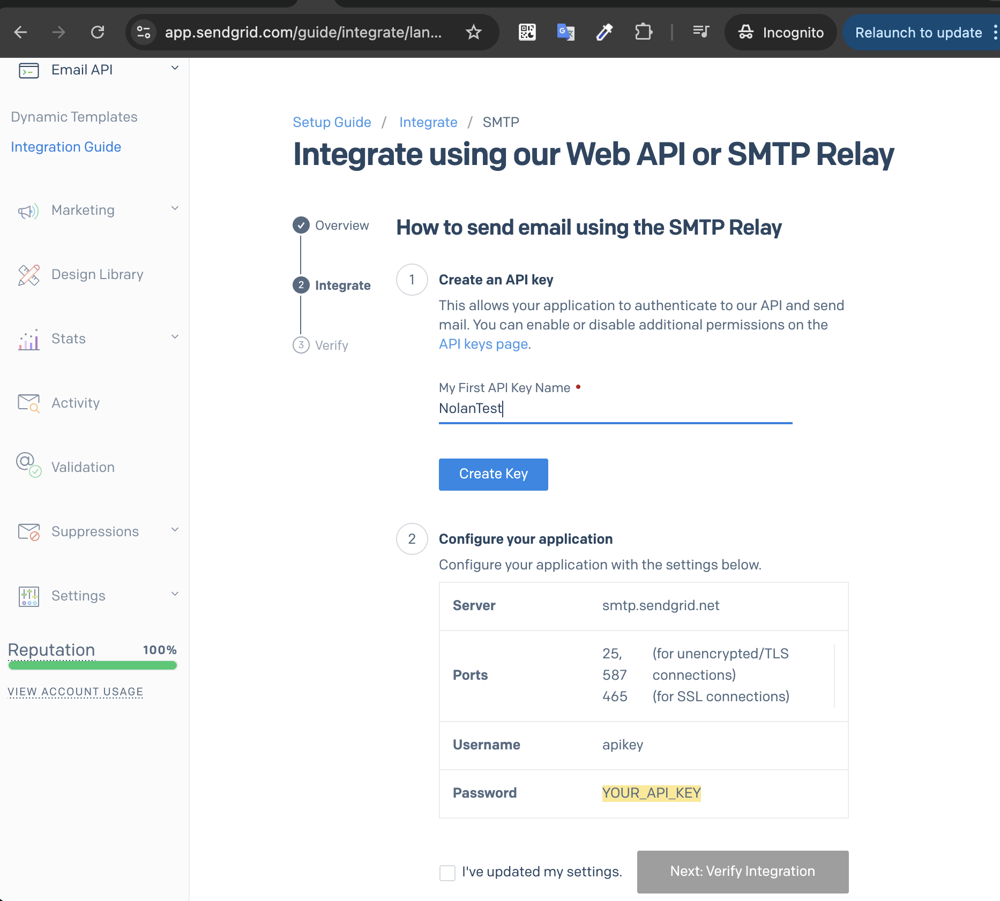
Task: Expand the Settings sidebar section
Action: coord(175,595)
